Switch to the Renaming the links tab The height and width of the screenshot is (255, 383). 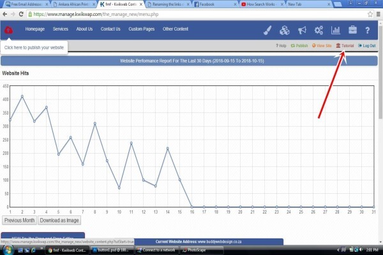tap(168, 4)
